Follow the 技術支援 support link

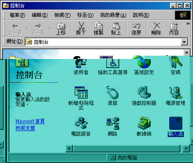(x=25, y=128)
